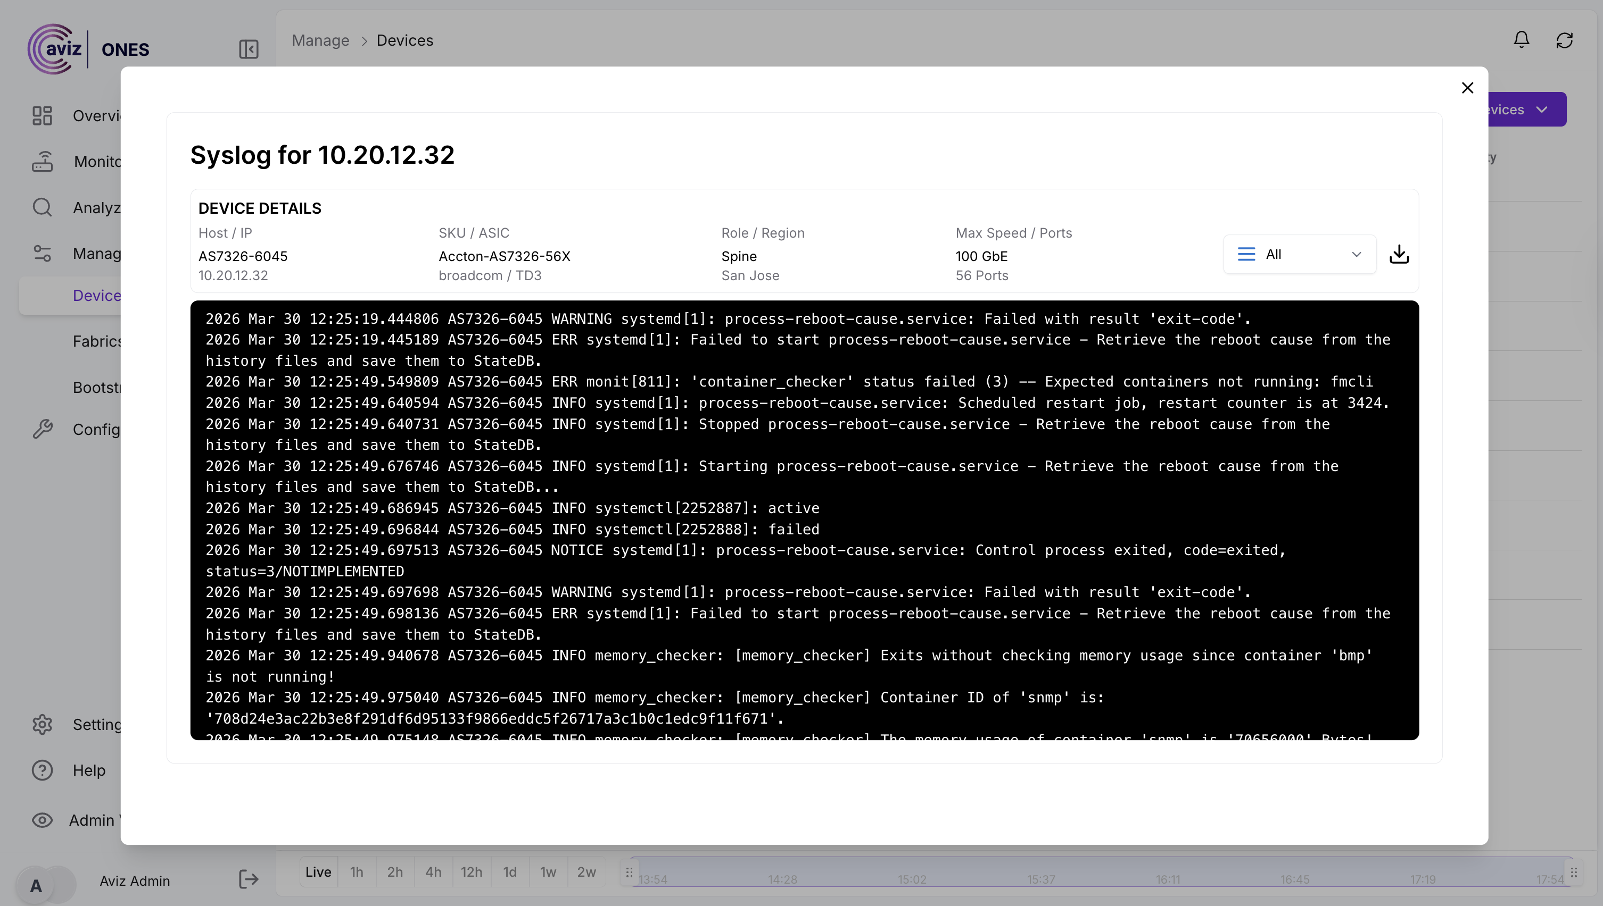
Task: Select the Live time range
Action: click(318, 872)
